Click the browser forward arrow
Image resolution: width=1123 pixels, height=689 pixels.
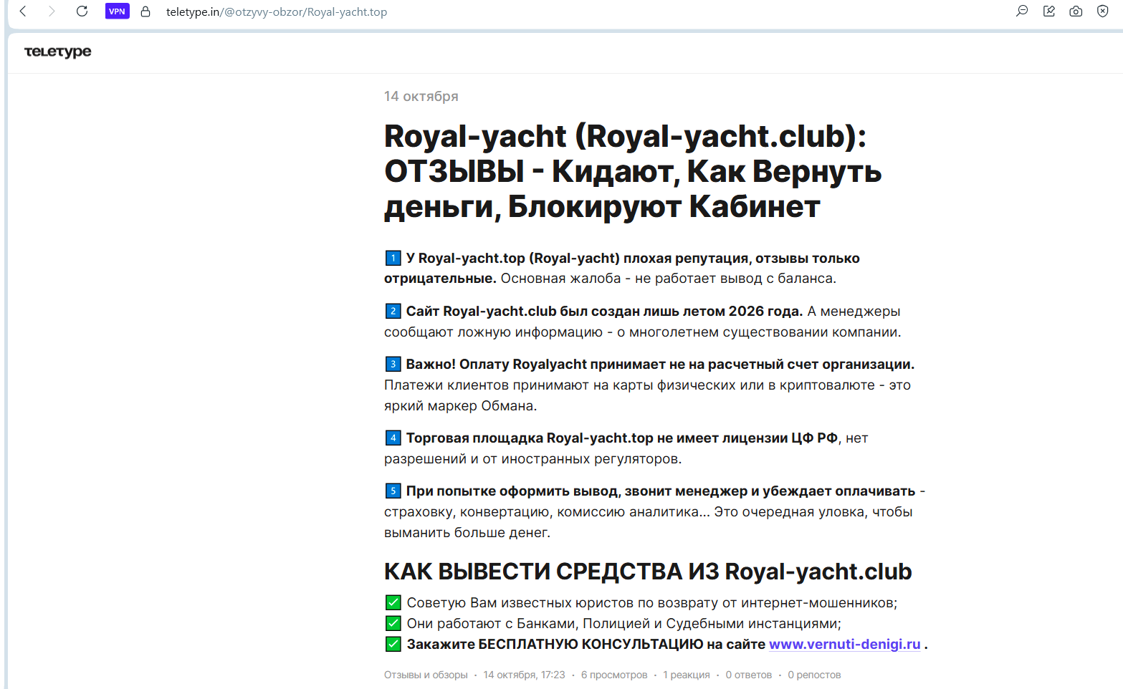click(x=52, y=11)
